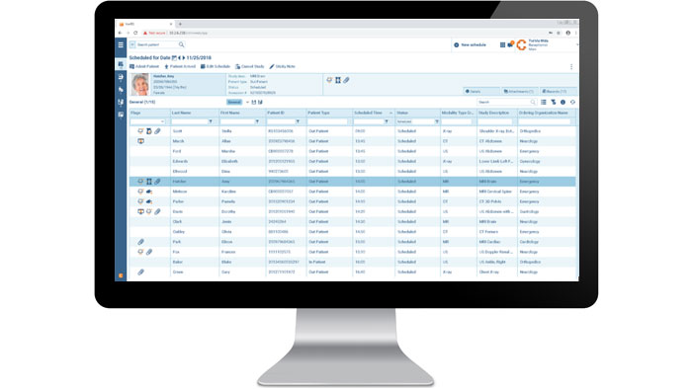Click the paperclip flag in Green row
Screen dimensions: 692x389
point(140,272)
